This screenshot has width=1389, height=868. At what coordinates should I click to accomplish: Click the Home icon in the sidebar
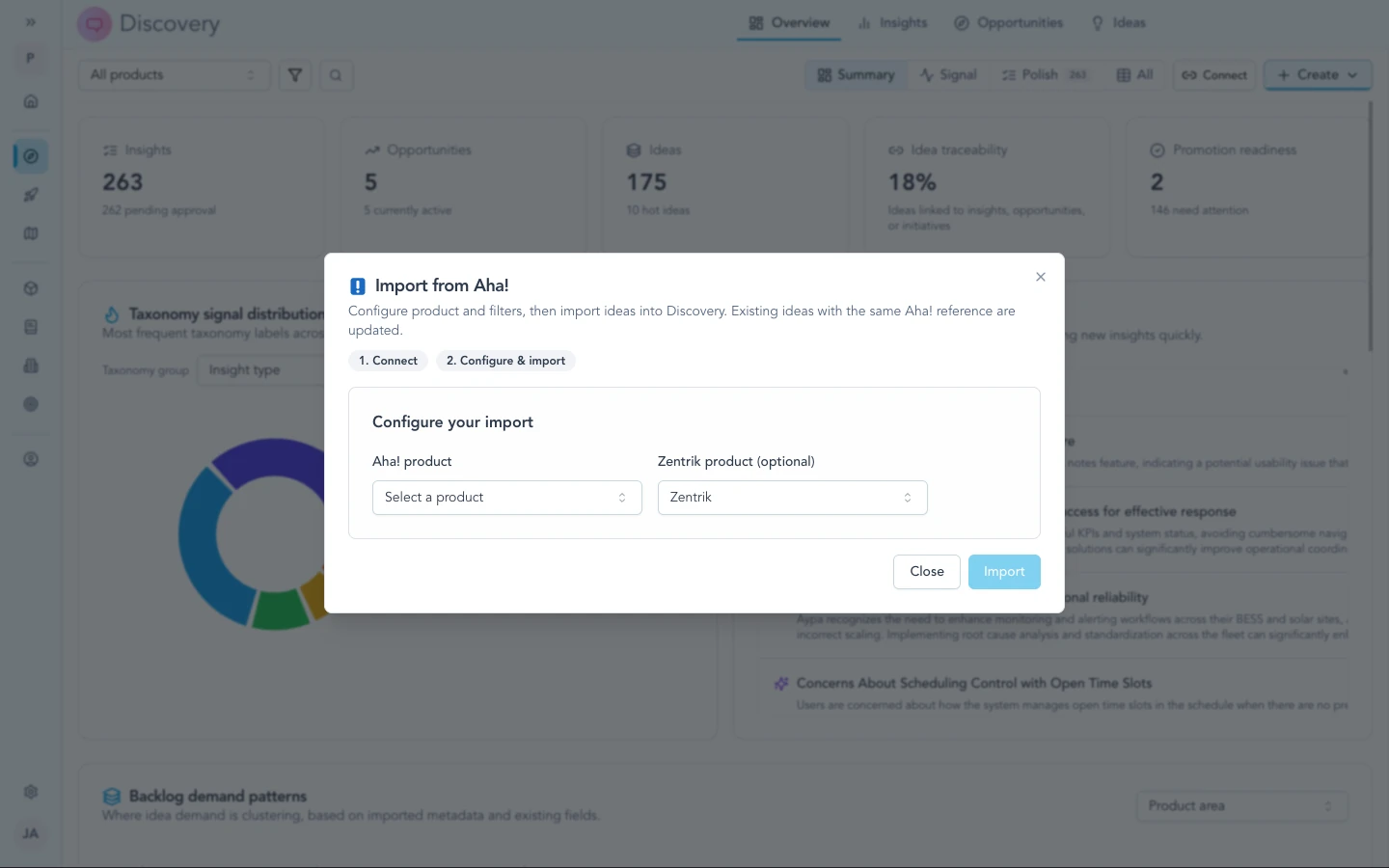click(31, 101)
